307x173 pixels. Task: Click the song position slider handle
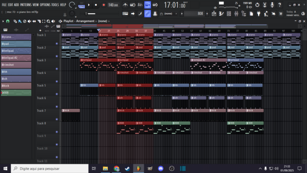coord(86,14)
